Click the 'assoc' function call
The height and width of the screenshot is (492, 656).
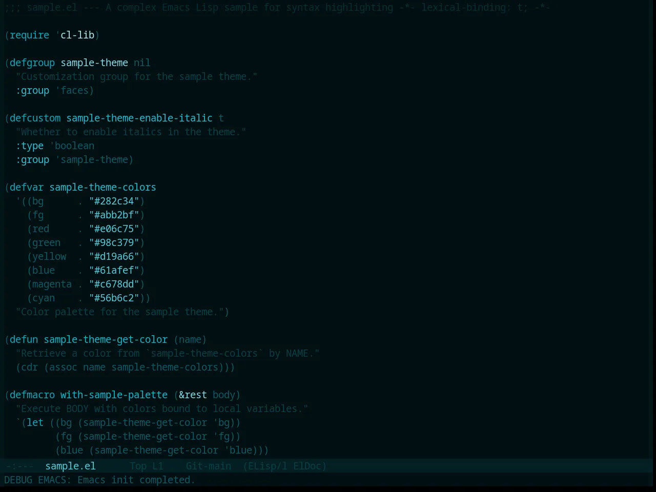[x=63, y=367]
